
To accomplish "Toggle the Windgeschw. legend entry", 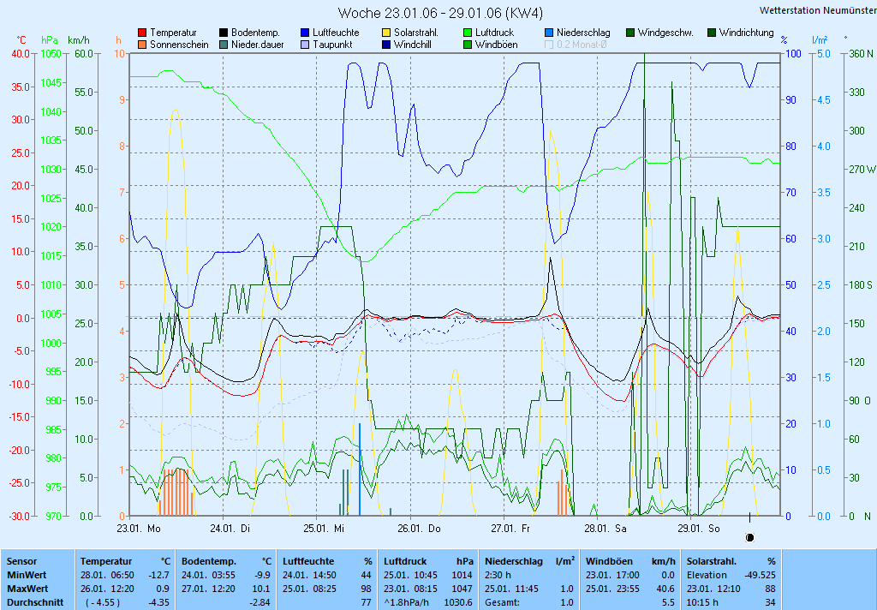I will [659, 33].
